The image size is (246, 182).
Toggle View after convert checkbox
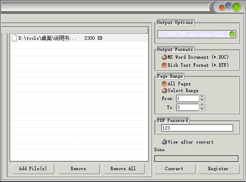(164, 142)
